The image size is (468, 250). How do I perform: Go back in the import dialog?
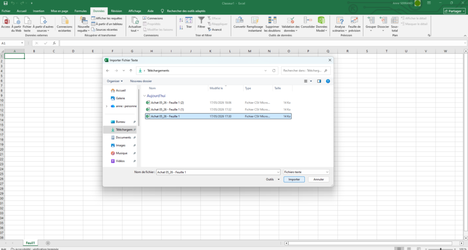(108, 71)
